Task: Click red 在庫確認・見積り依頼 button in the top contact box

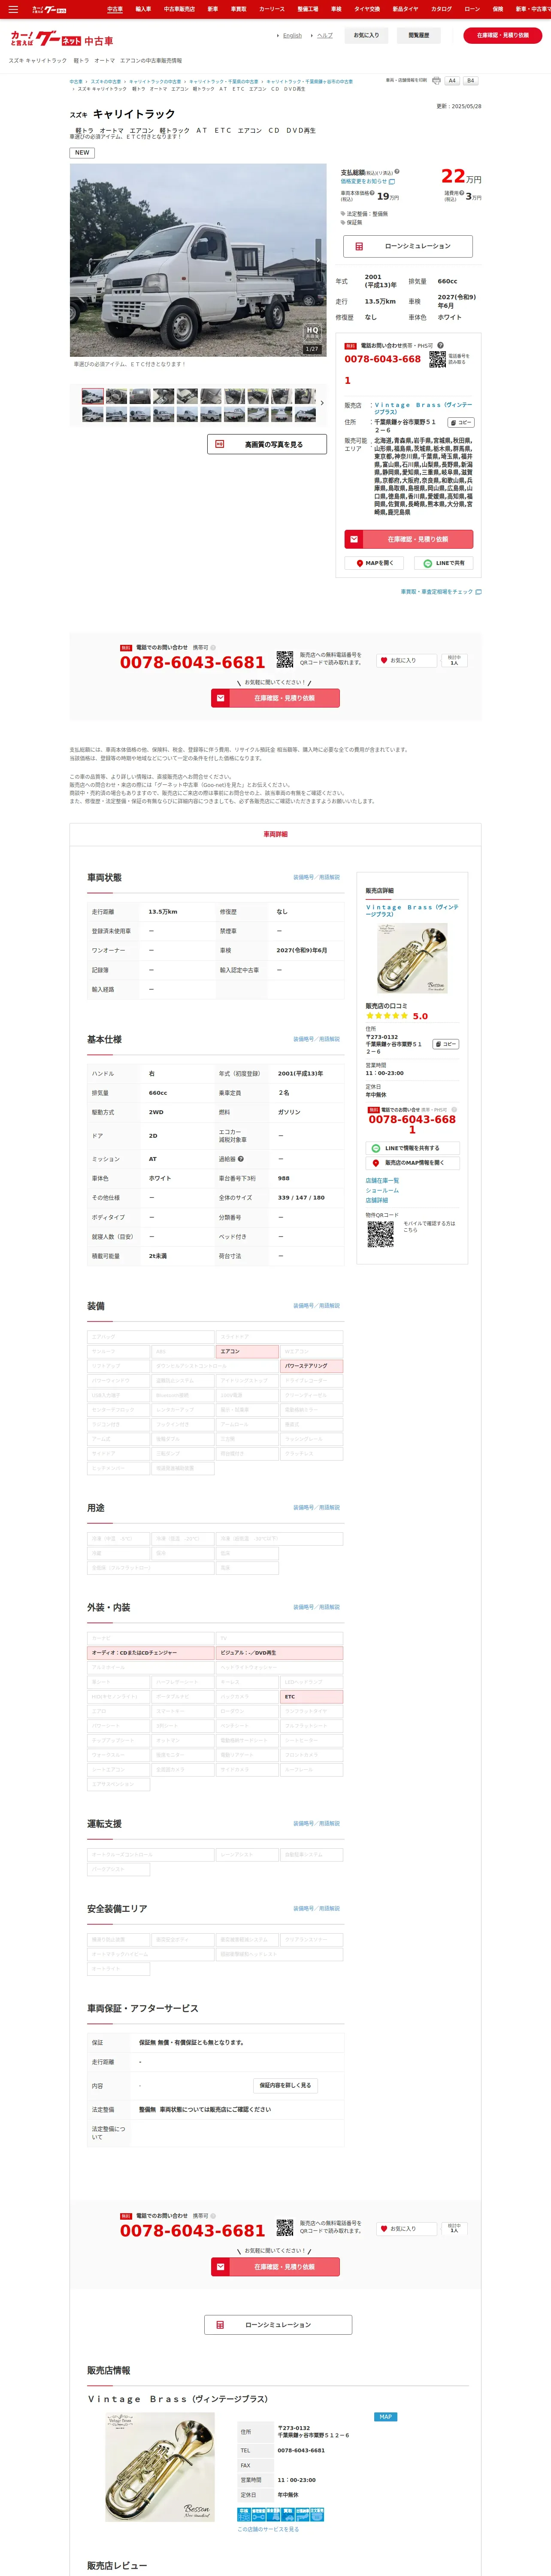Action: [x=408, y=539]
